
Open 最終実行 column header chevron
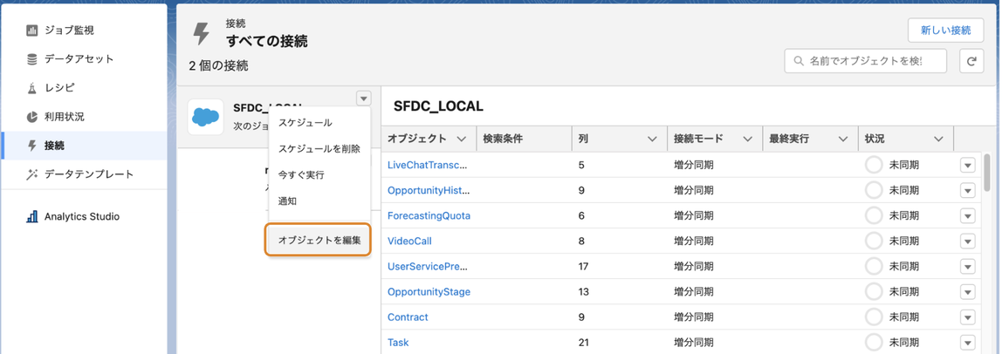[843, 139]
